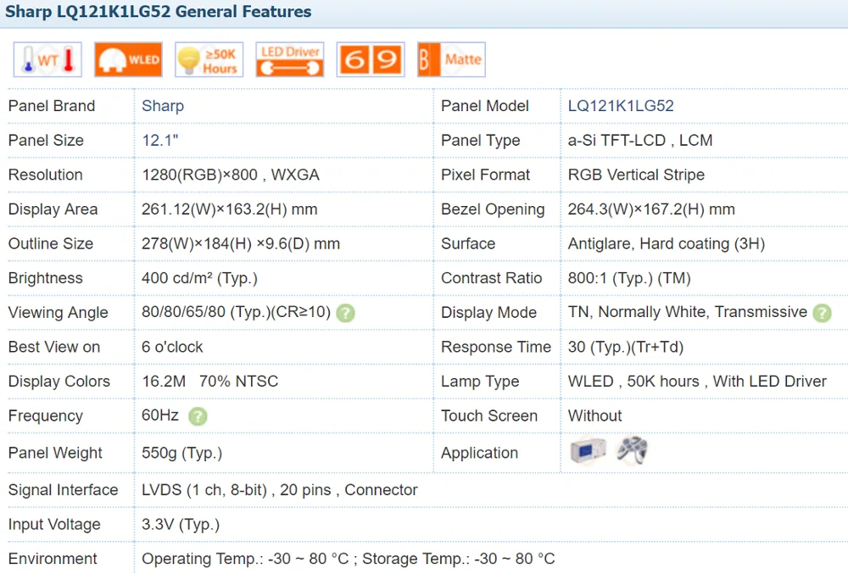Click the ≥50K Hours lamp life icon
This screenshot has height=574, width=848.
209,59
